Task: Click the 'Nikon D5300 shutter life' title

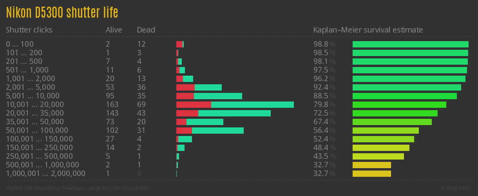Action: point(62,13)
